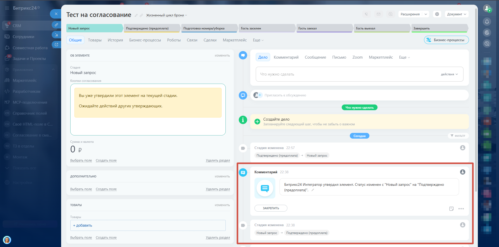The image size is (499, 247).
Task: Click the Бизнес-процессы button on the right
Action: [x=446, y=40]
